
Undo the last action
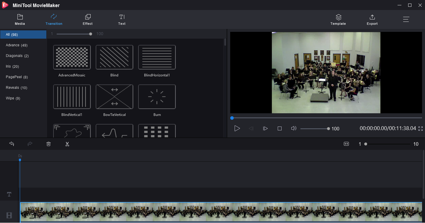12,144
